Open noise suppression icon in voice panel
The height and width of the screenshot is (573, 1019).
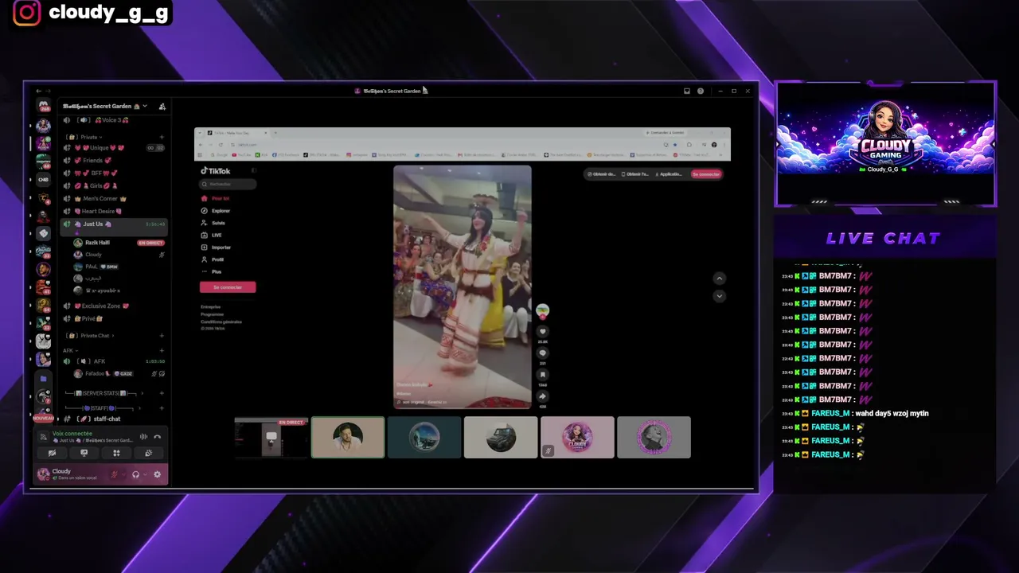[x=143, y=436]
